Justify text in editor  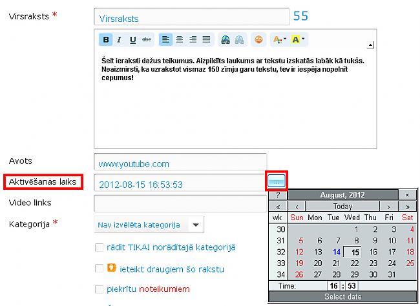[x=206, y=39]
